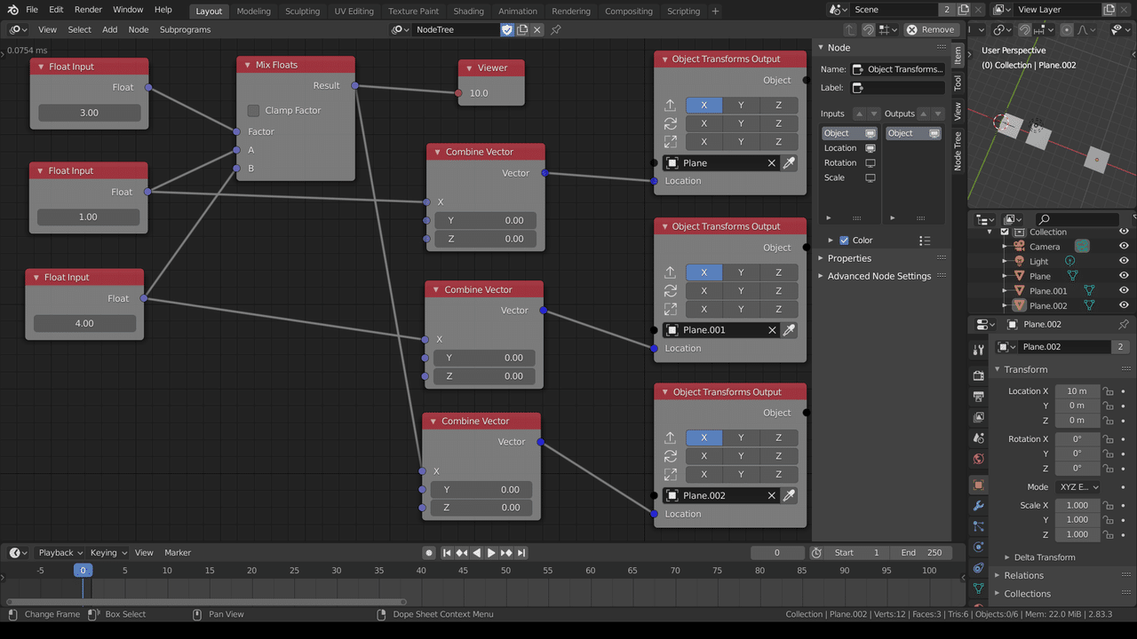The width and height of the screenshot is (1137, 639).
Task: Click the Float Input value field 4.00
Action: 84,324
